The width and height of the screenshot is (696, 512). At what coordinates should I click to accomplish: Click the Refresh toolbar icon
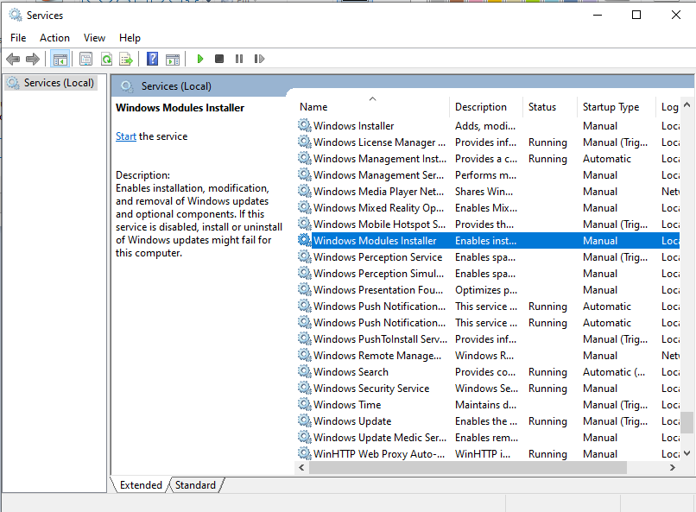[x=106, y=59]
